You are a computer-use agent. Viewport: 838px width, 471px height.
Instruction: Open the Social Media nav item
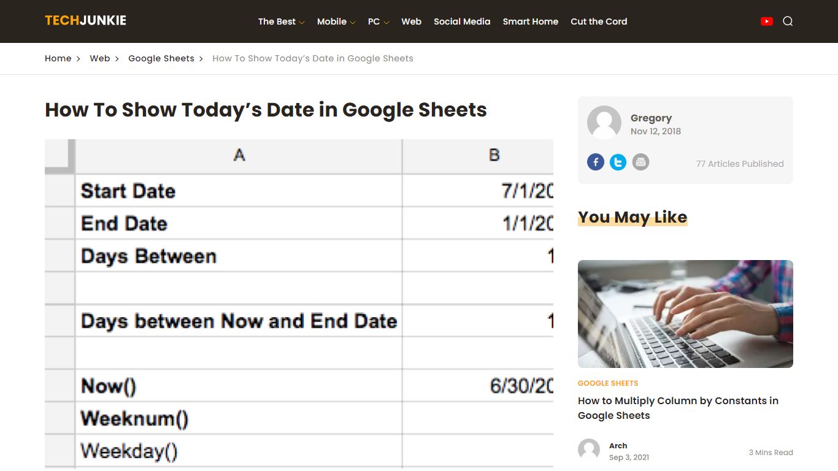click(x=462, y=21)
